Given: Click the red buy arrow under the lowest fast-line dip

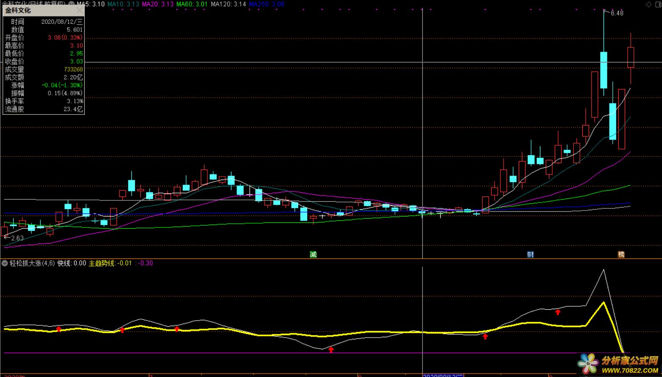Looking at the screenshot, I should pos(331,350).
